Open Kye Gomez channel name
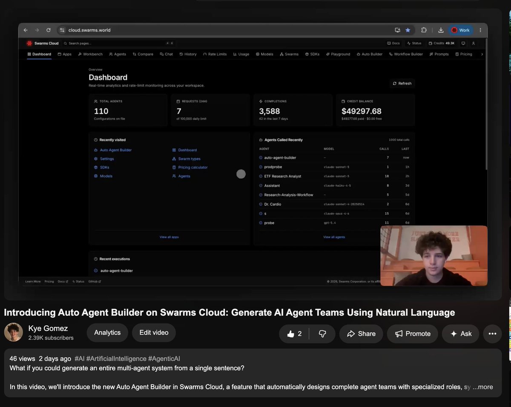Screen dimensions: 511x407 (48, 328)
